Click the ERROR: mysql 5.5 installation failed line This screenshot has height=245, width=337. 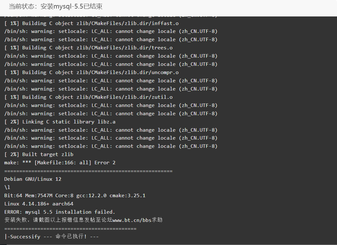[60, 212]
